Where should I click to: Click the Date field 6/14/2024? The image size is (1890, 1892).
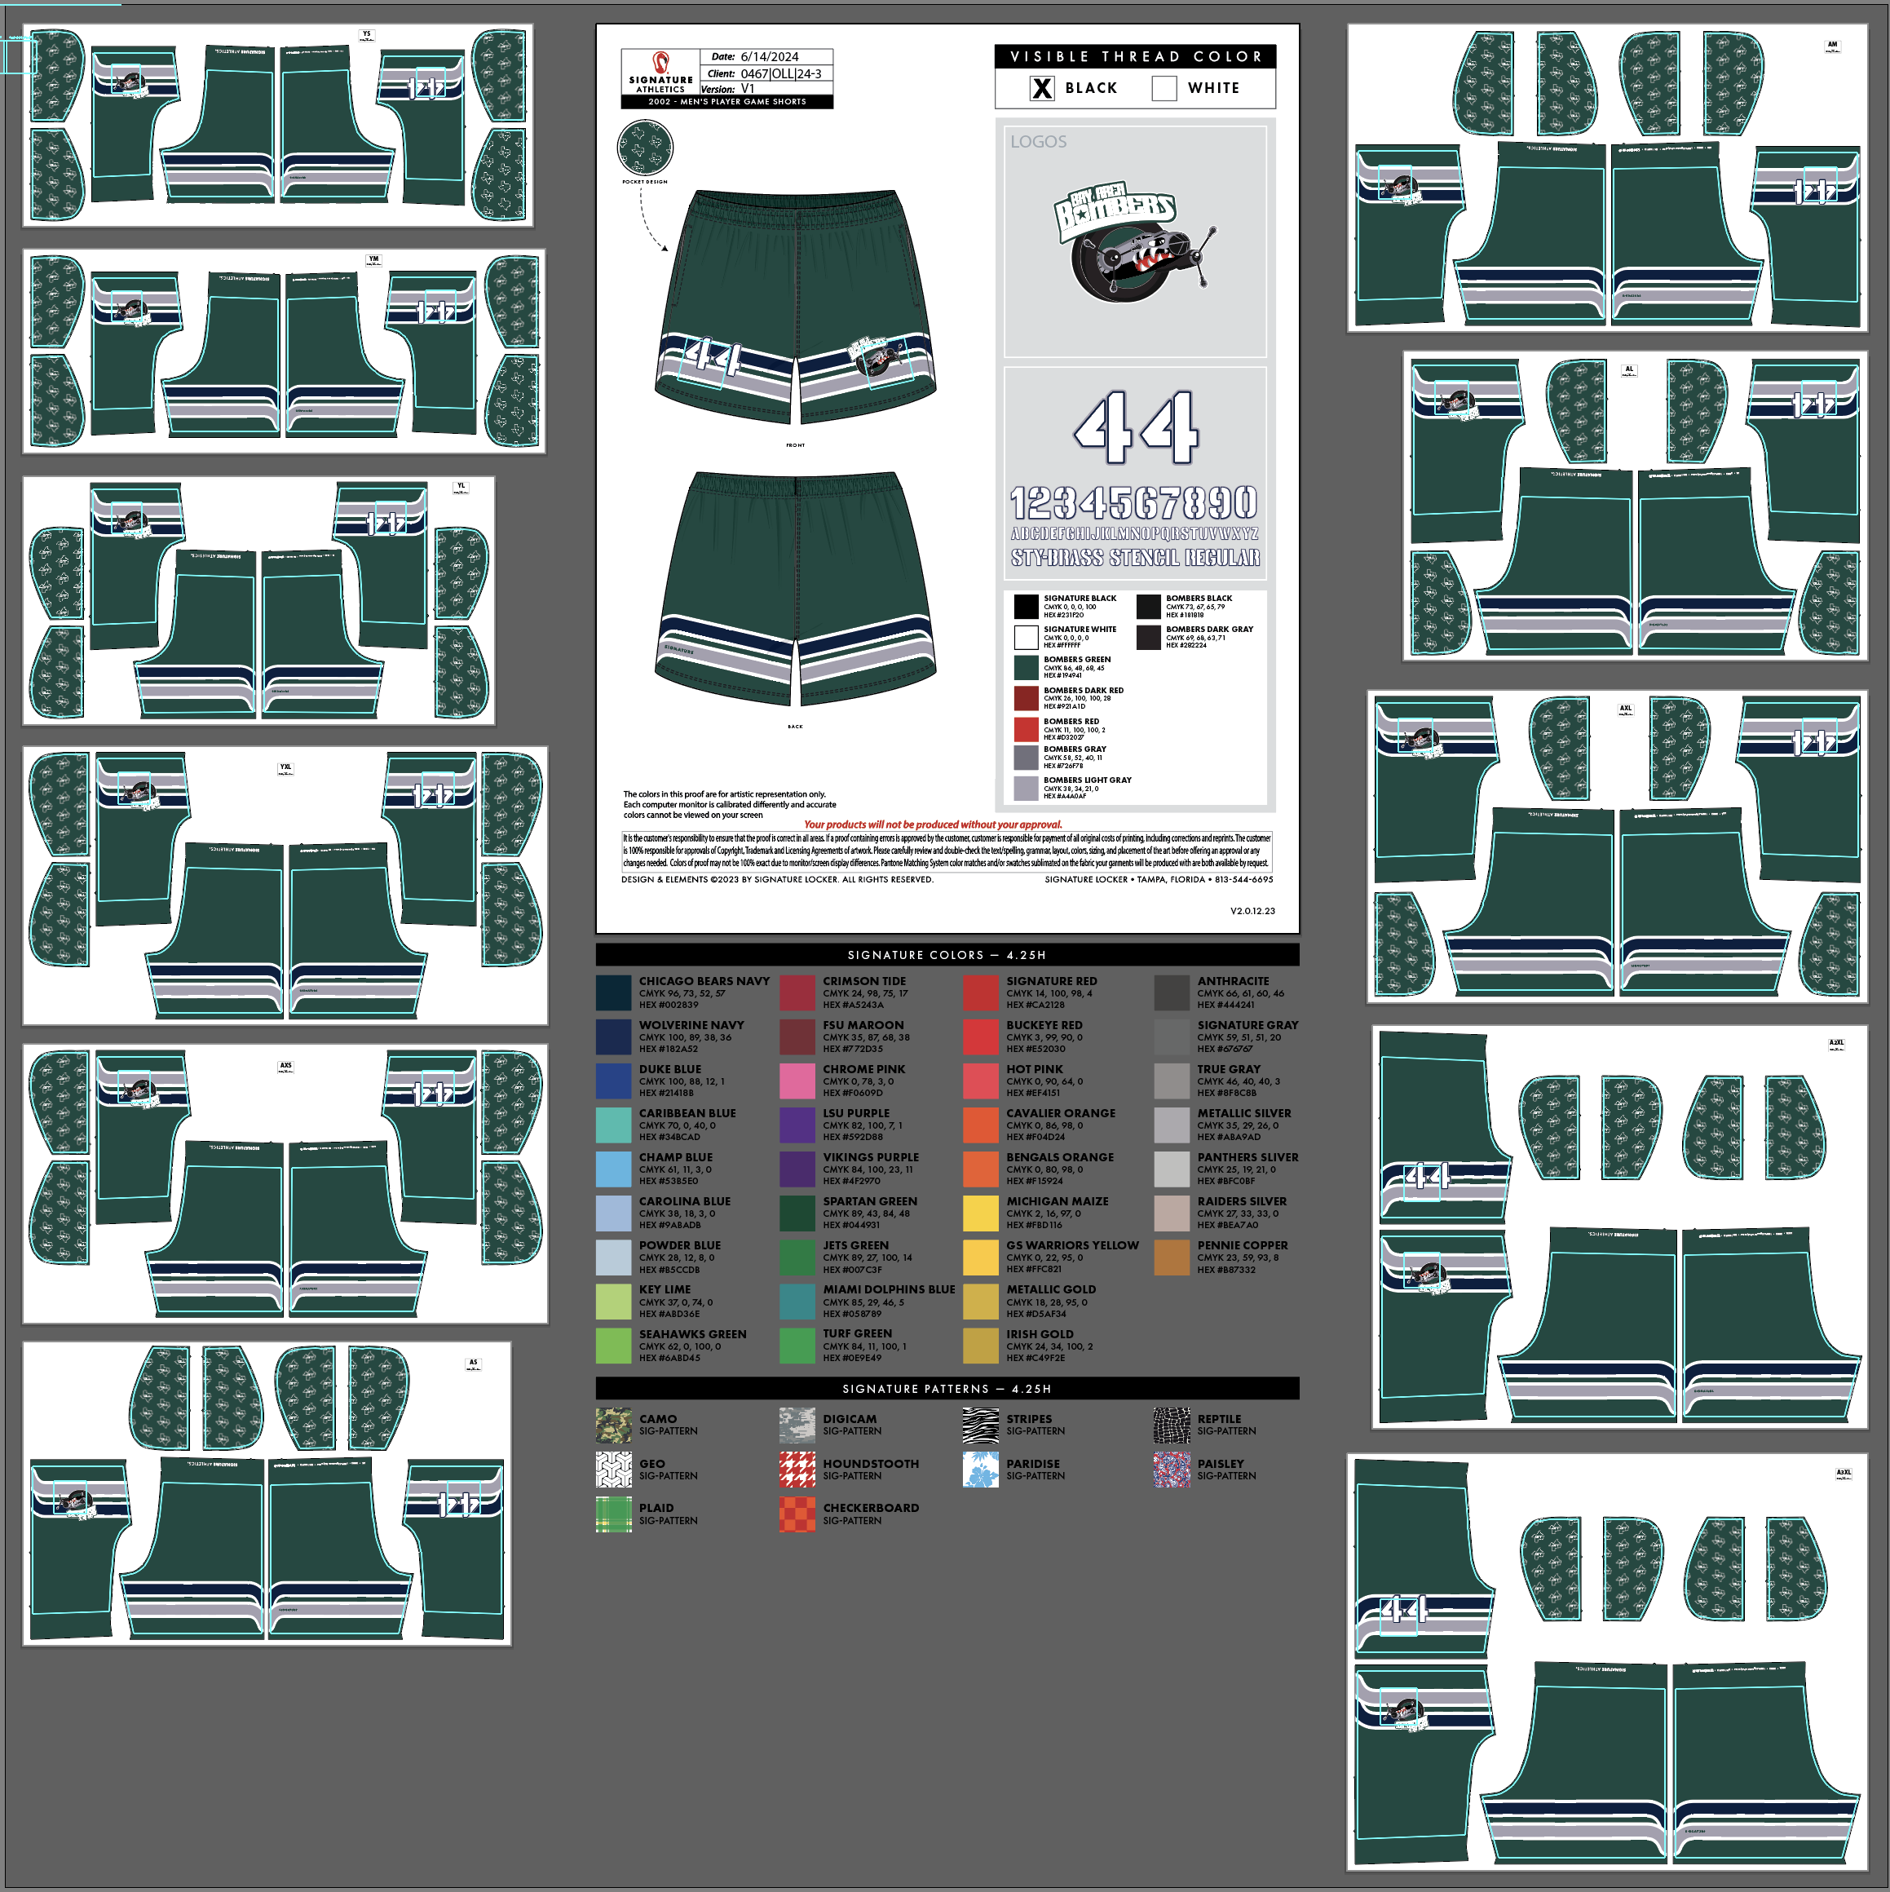pyautogui.click(x=769, y=57)
